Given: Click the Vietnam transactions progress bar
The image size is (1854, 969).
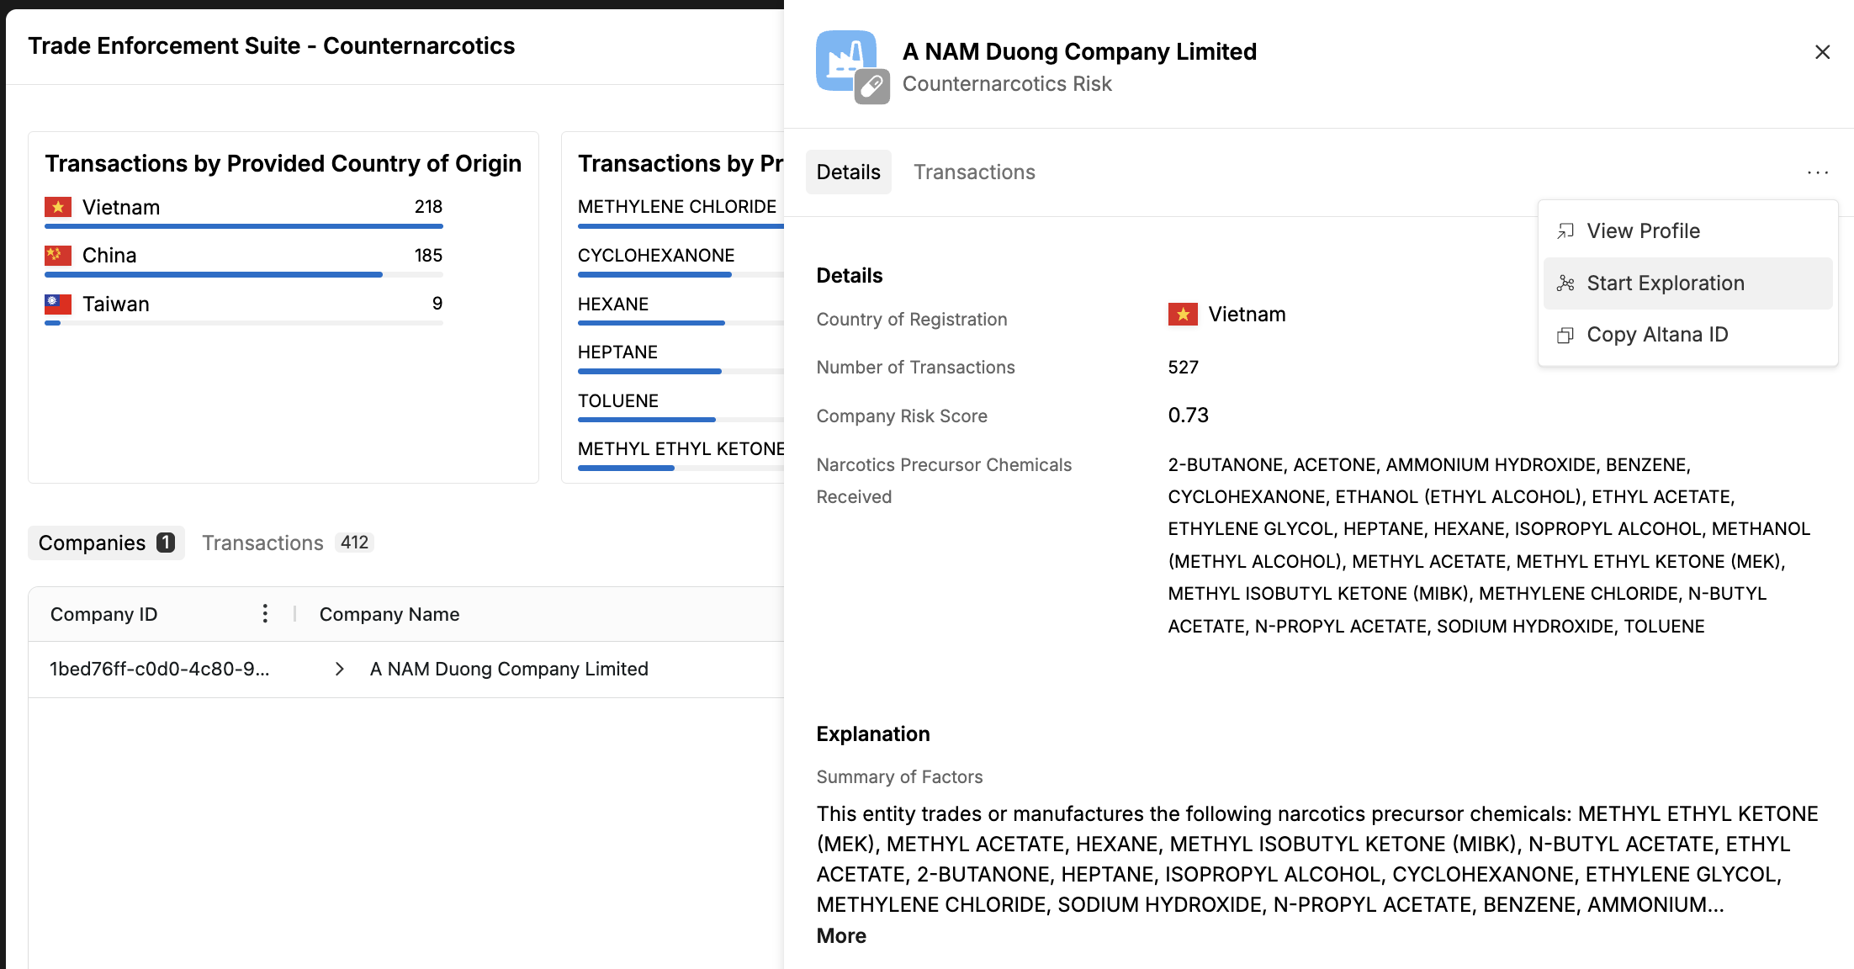Looking at the screenshot, I should pyautogui.click(x=244, y=226).
